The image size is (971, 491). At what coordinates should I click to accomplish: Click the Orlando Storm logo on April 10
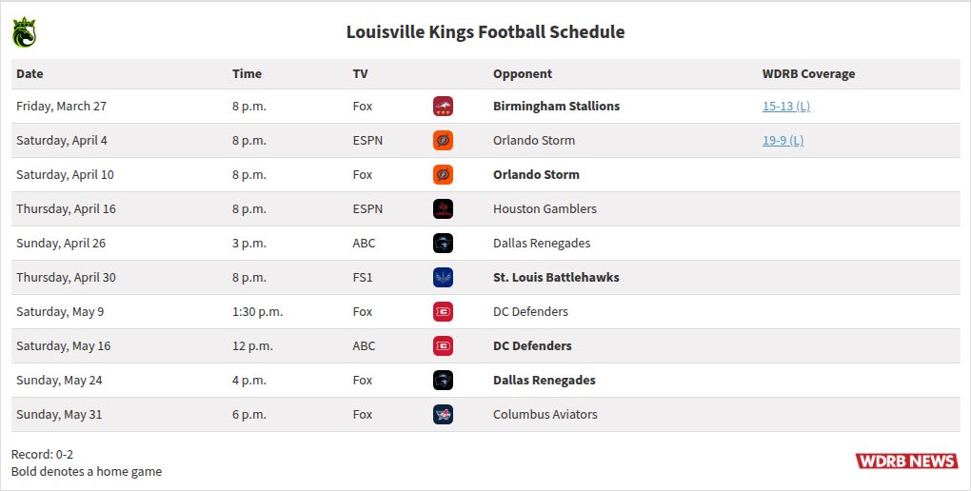pyautogui.click(x=443, y=175)
